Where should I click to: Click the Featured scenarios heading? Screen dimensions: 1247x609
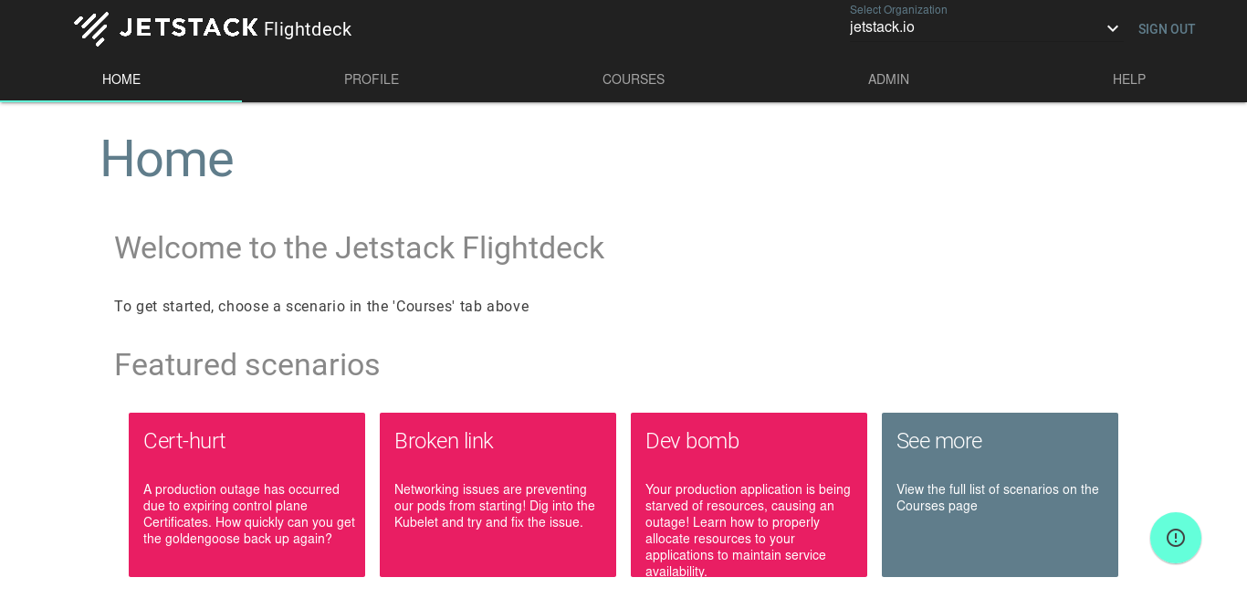coord(246,364)
